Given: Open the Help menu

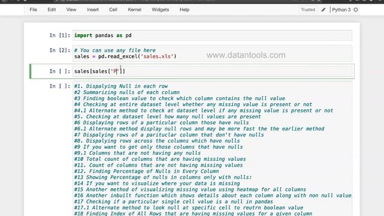Looking at the screenshot, I should (184, 10).
